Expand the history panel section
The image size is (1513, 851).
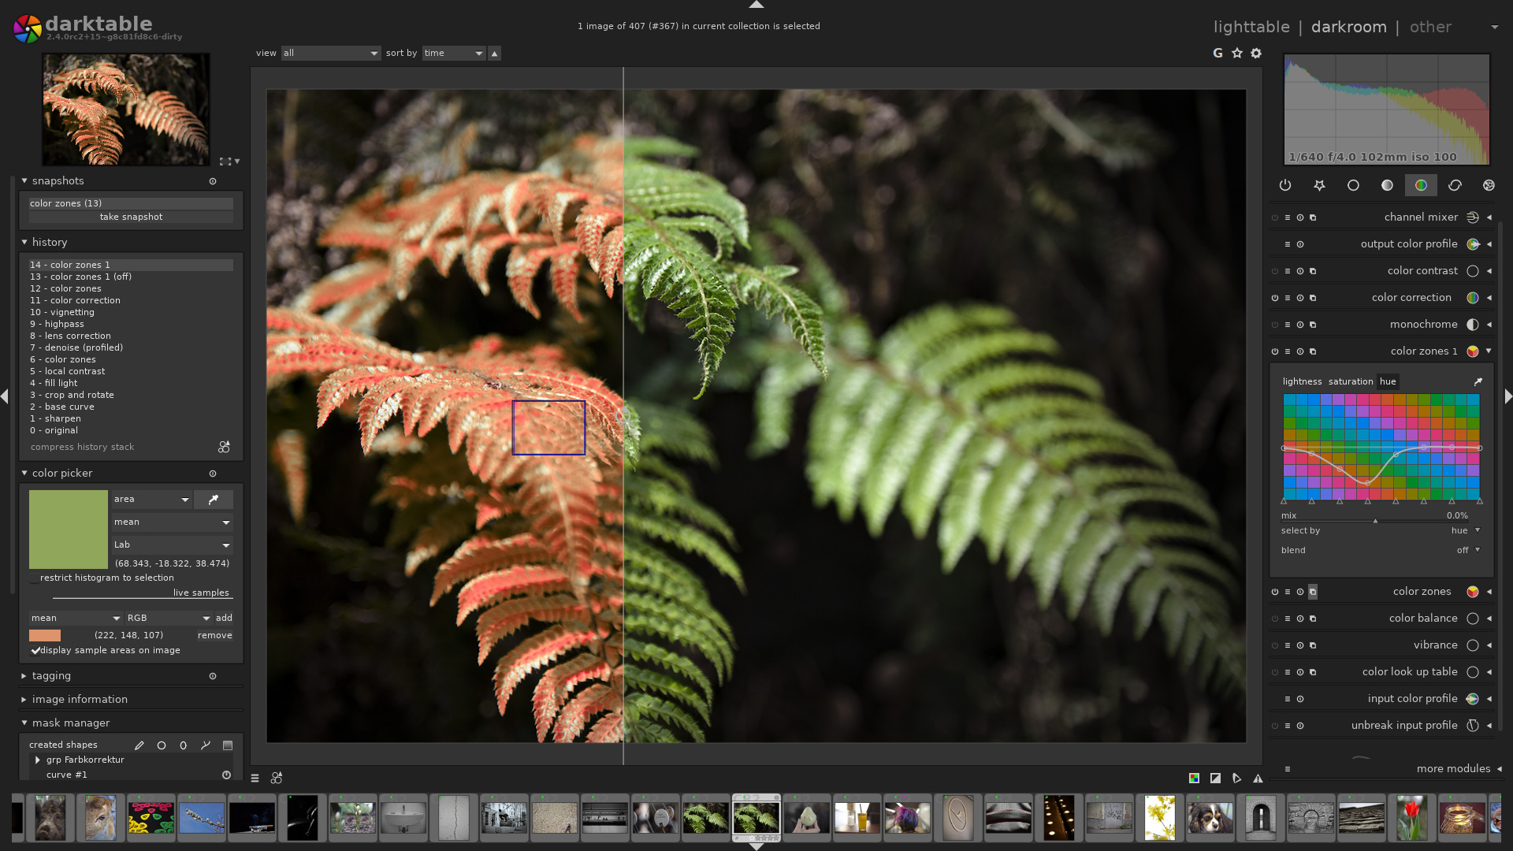click(23, 242)
